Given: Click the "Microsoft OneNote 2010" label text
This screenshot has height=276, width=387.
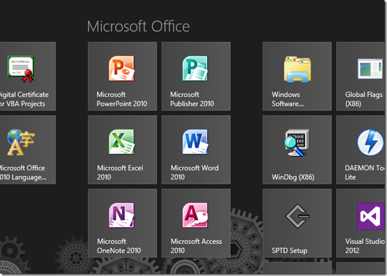Looking at the screenshot, I should 119,246.
